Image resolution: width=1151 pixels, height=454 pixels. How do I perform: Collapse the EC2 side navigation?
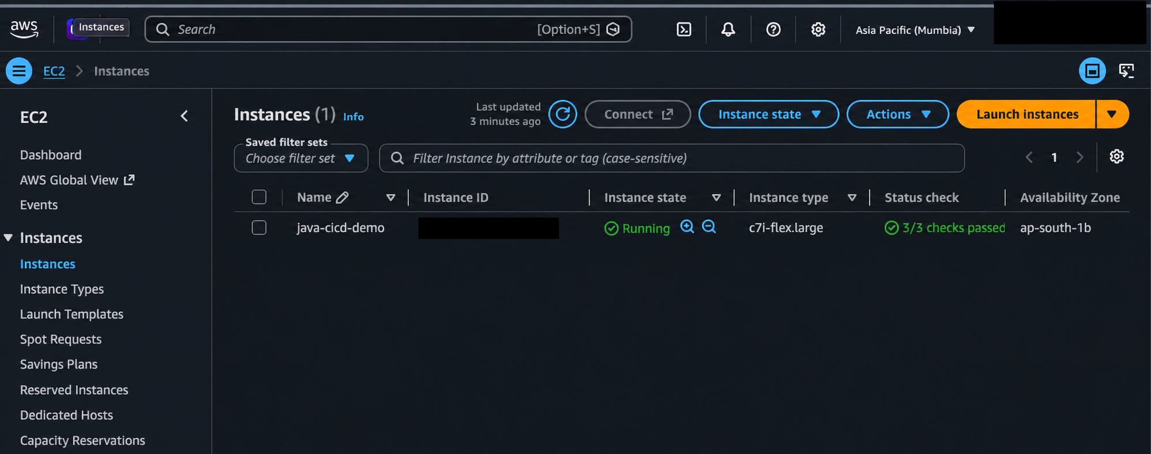(185, 116)
